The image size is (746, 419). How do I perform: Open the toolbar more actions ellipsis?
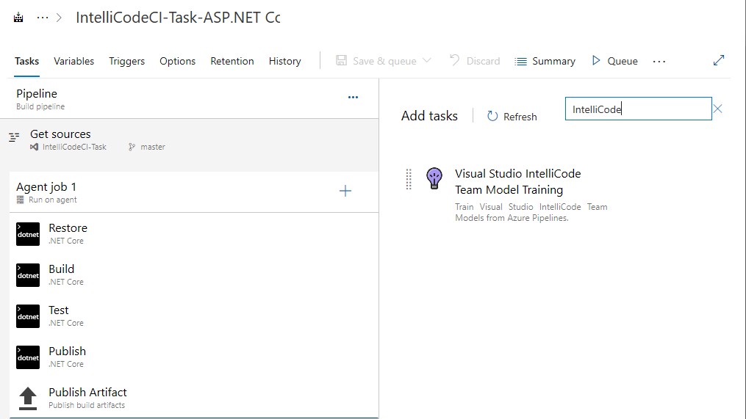[659, 62]
